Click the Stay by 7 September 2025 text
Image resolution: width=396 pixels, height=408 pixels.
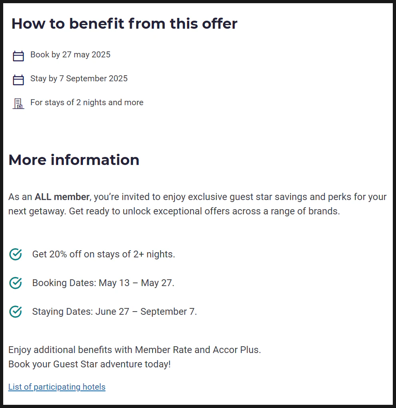[79, 78]
